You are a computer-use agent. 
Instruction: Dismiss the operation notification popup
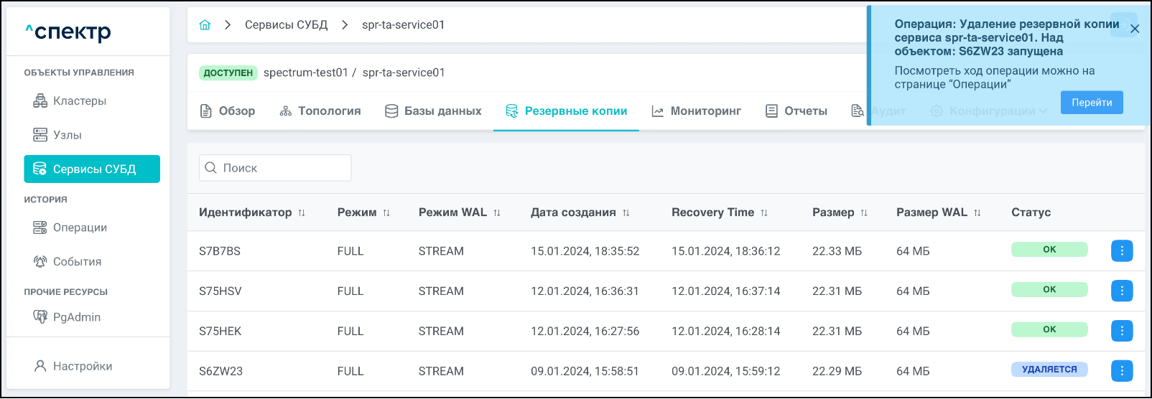[1135, 29]
